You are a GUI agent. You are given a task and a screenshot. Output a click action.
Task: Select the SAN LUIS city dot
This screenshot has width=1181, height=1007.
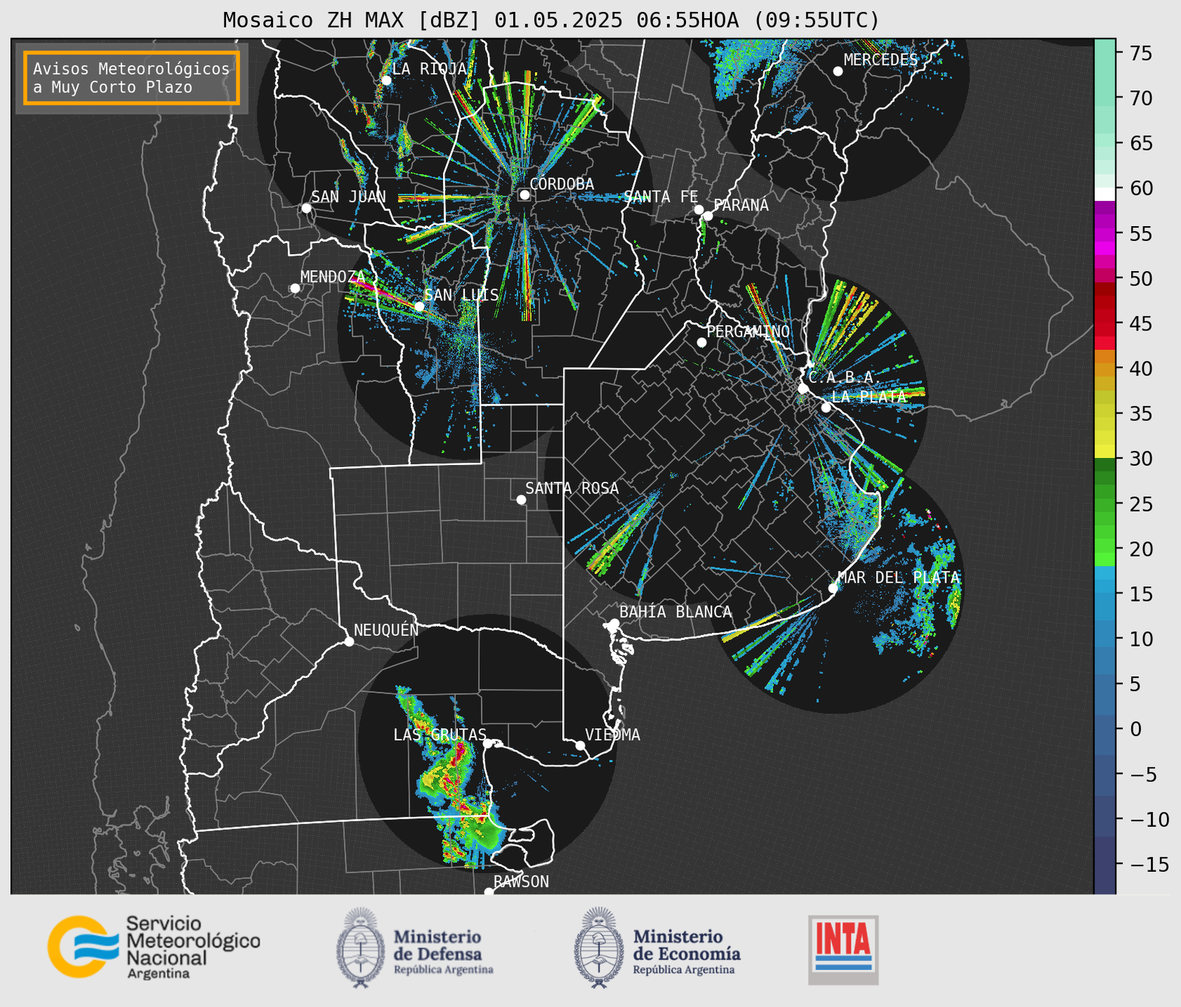tap(419, 307)
